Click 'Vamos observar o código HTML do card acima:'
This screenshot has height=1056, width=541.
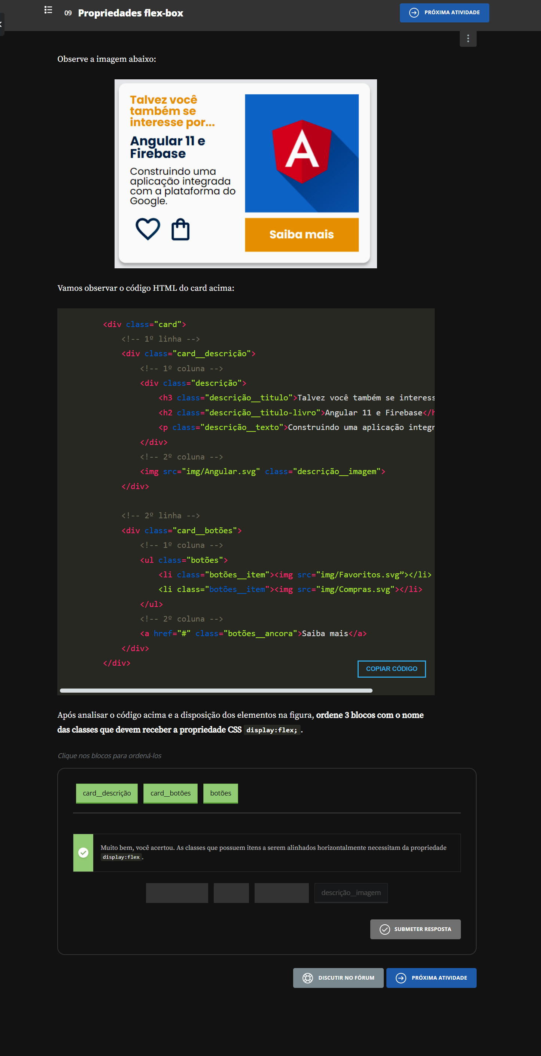click(146, 288)
